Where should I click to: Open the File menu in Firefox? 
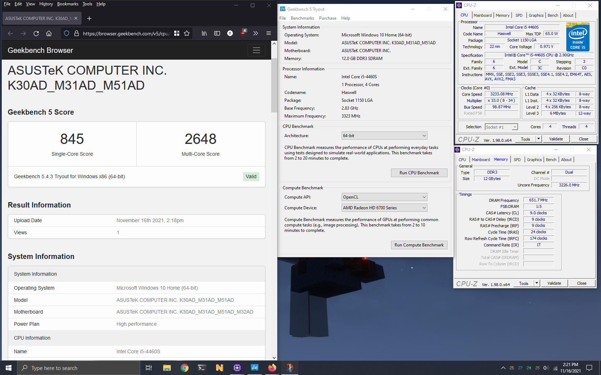[x=7, y=4]
